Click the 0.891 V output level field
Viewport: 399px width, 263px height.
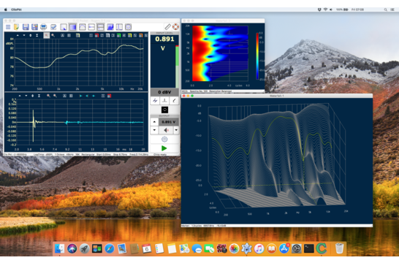click(x=169, y=122)
